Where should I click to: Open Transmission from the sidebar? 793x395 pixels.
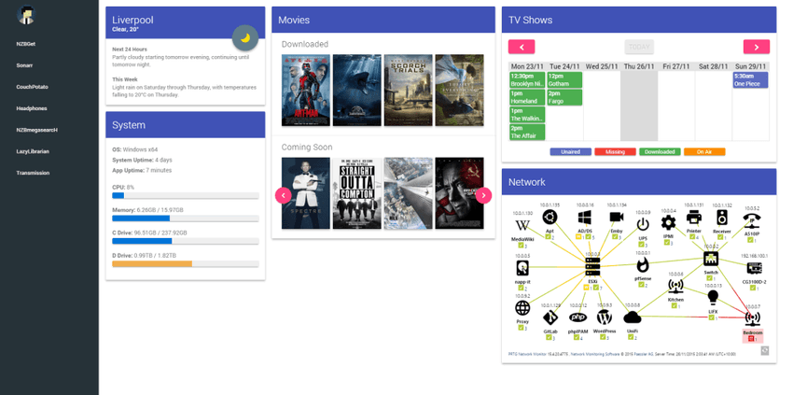33,173
